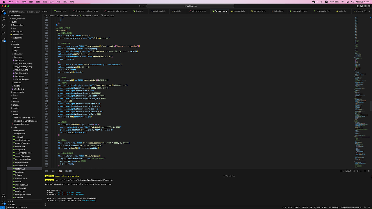Open the Wi-Fi menu bar icon
Viewport: 372px width, 209px height.
pos(343,2)
